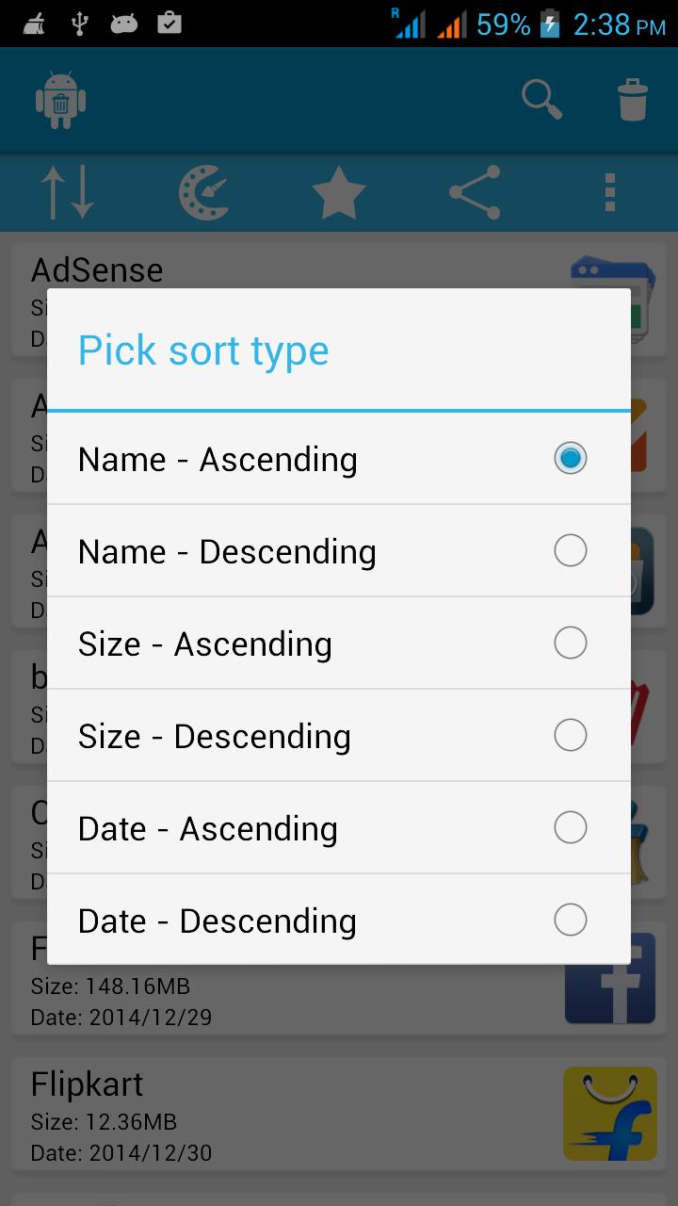Tap the sort arrows icon
Viewport: 678px width, 1206px height.
(x=68, y=192)
